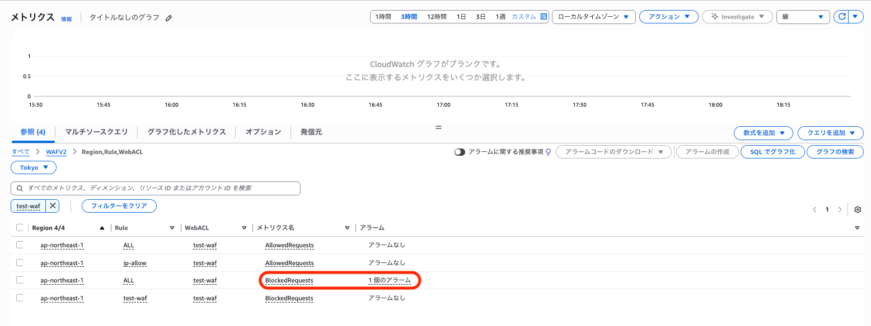Click SQL でグラフ化 button
The height and width of the screenshot is (326, 871).
[772, 152]
